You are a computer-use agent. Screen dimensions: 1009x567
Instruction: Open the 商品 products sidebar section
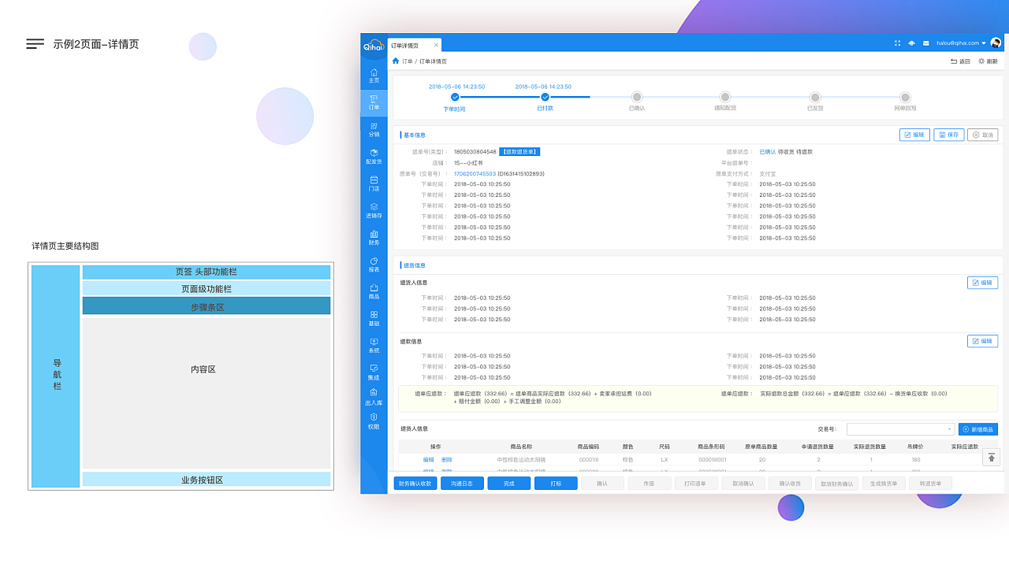(374, 291)
